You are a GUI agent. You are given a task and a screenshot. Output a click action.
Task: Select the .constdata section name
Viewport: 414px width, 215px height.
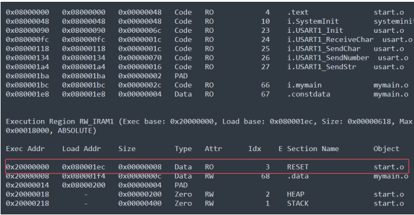tap(309, 94)
